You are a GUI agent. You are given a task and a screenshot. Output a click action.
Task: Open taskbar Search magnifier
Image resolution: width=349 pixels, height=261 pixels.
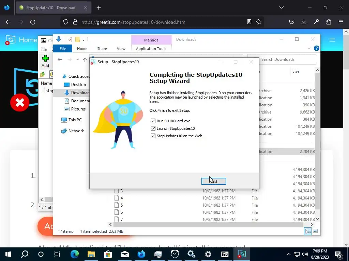point(25,254)
